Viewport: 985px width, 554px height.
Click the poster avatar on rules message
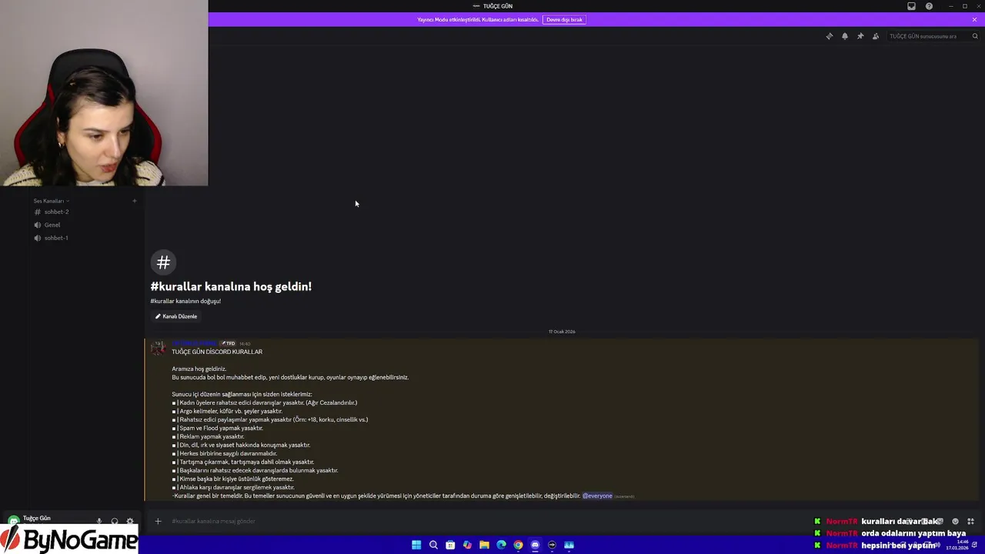coord(158,348)
